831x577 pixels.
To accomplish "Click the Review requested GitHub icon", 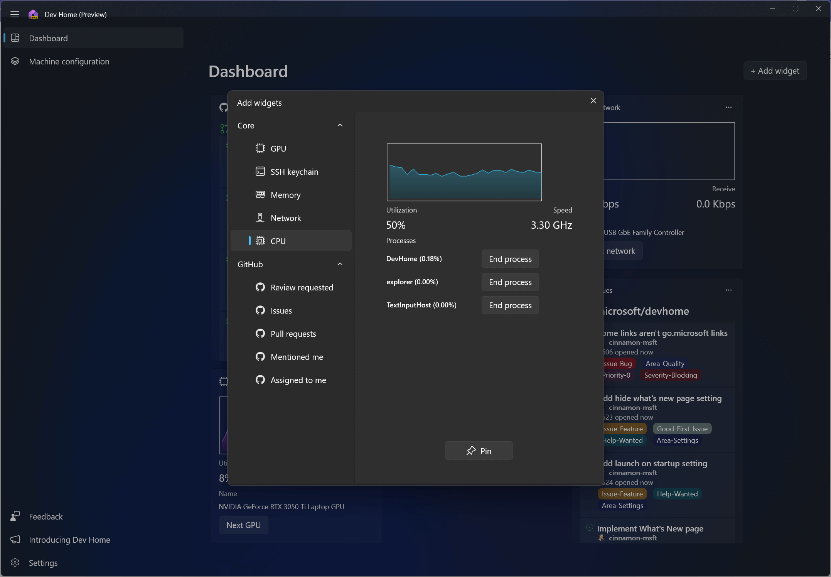I will click(260, 287).
